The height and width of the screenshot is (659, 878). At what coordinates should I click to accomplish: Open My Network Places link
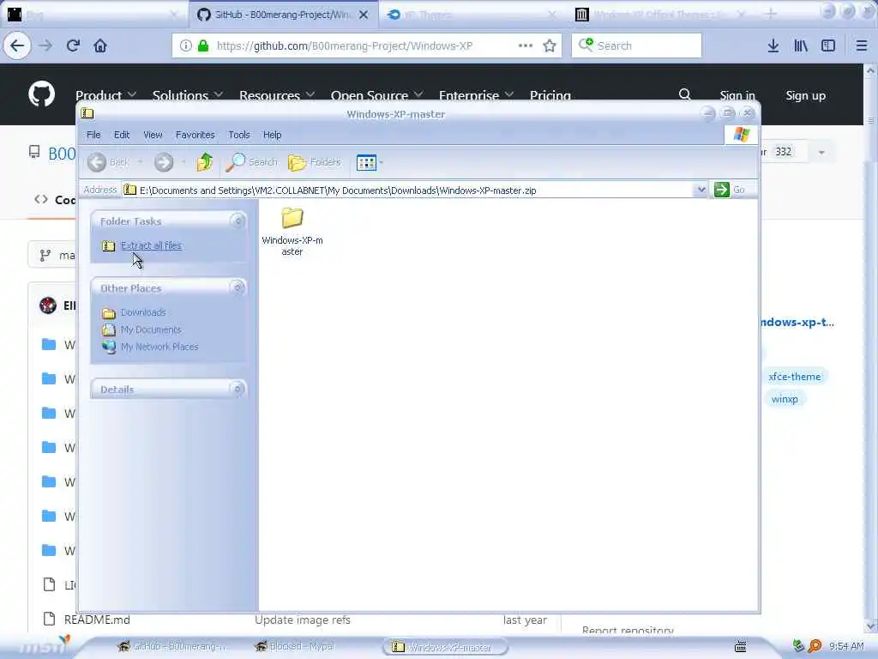point(159,347)
